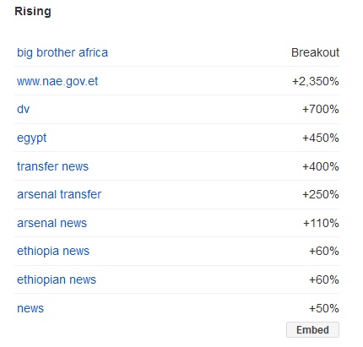Click the Rising section heading
363x347 pixels.
click(x=33, y=12)
